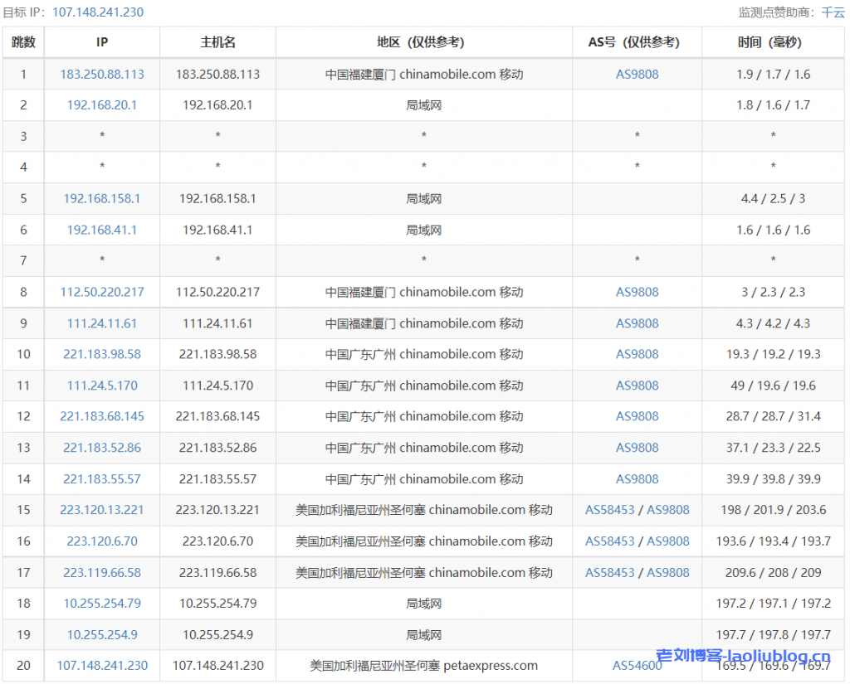Click IP link 111.24.11.61 in hop 9

(102, 323)
